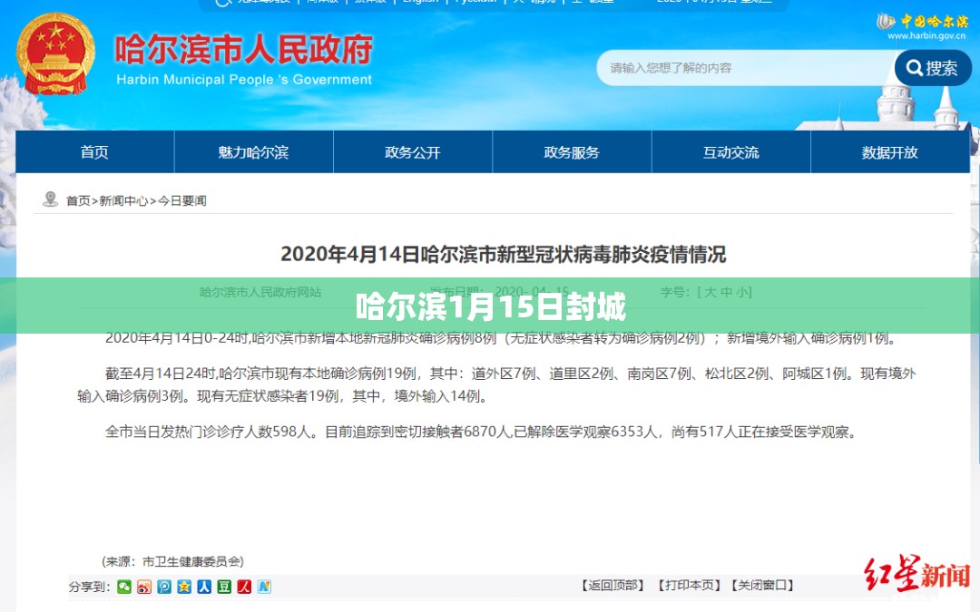Open the 互动交流 navigation menu

coord(731,151)
